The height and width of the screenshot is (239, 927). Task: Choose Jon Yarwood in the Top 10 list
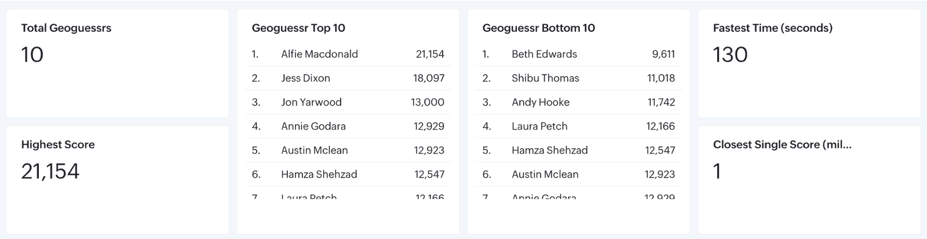[311, 102]
